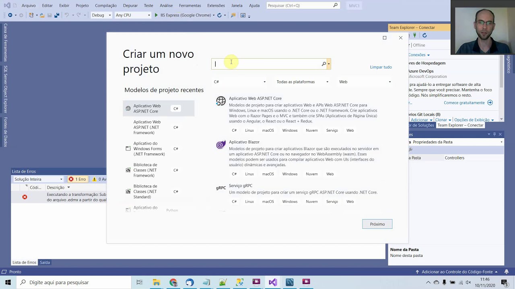Click the 'Próximo' button
515x289 pixels.
pos(377,224)
